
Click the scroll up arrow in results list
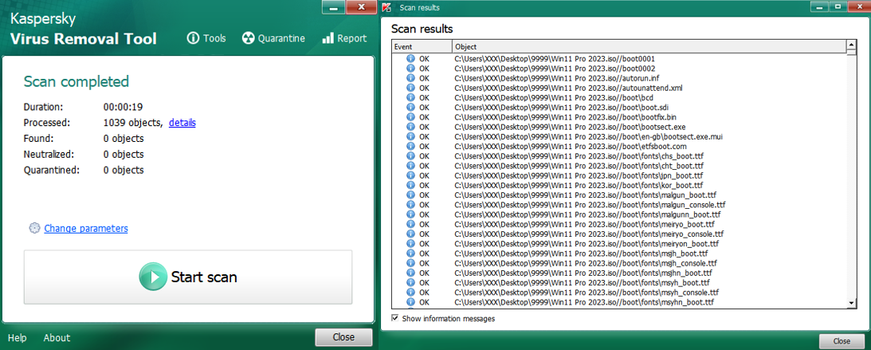point(851,45)
